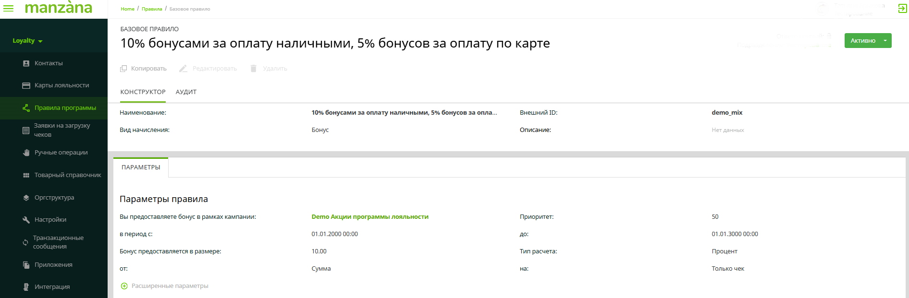Click the Оргструктура layers icon
909x298 pixels.
[26, 198]
